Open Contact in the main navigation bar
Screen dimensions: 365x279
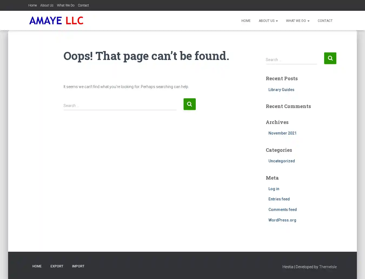click(x=325, y=21)
